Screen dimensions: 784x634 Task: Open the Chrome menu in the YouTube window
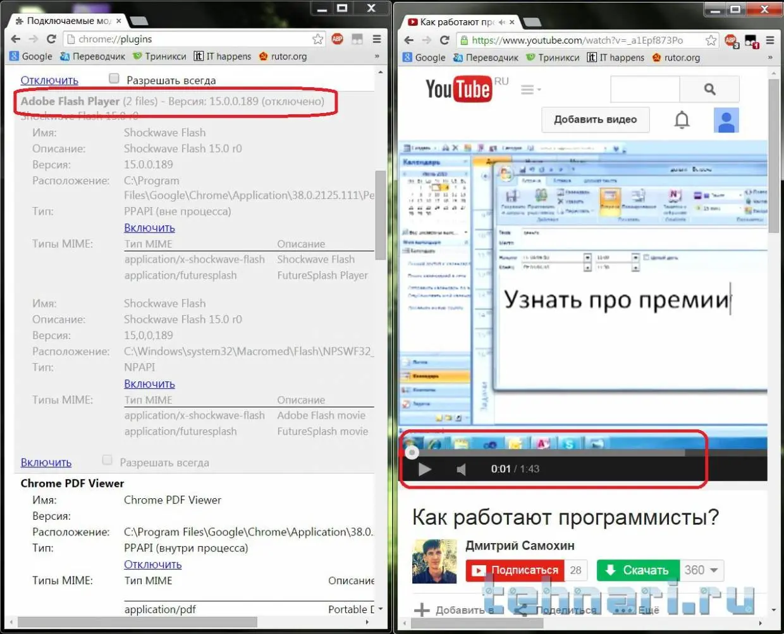click(770, 40)
